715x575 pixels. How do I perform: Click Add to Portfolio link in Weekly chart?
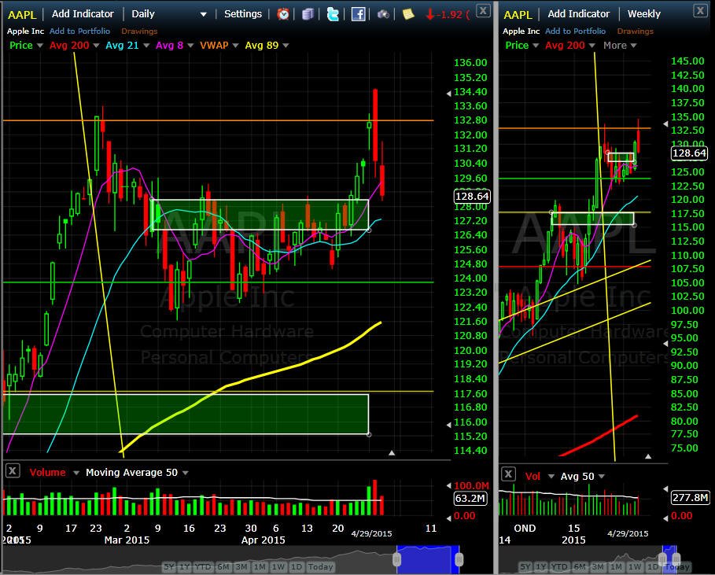point(576,31)
